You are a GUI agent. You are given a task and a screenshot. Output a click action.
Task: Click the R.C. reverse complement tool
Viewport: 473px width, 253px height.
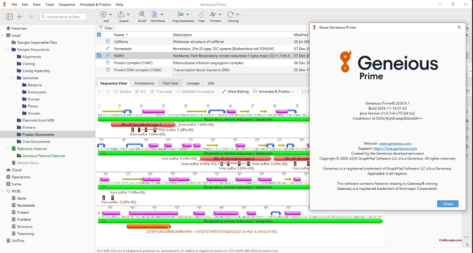click(141, 91)
